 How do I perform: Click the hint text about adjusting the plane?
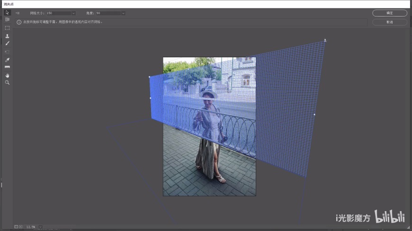(63, 22)
